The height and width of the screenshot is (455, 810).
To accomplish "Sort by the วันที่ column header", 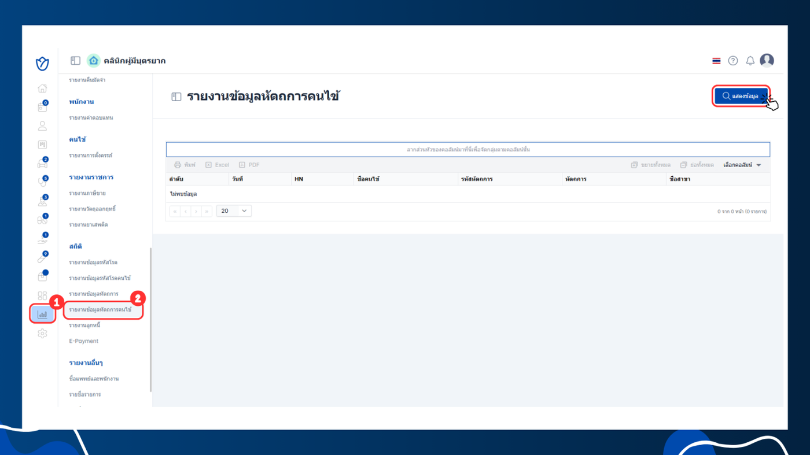I will pos(259,179).
